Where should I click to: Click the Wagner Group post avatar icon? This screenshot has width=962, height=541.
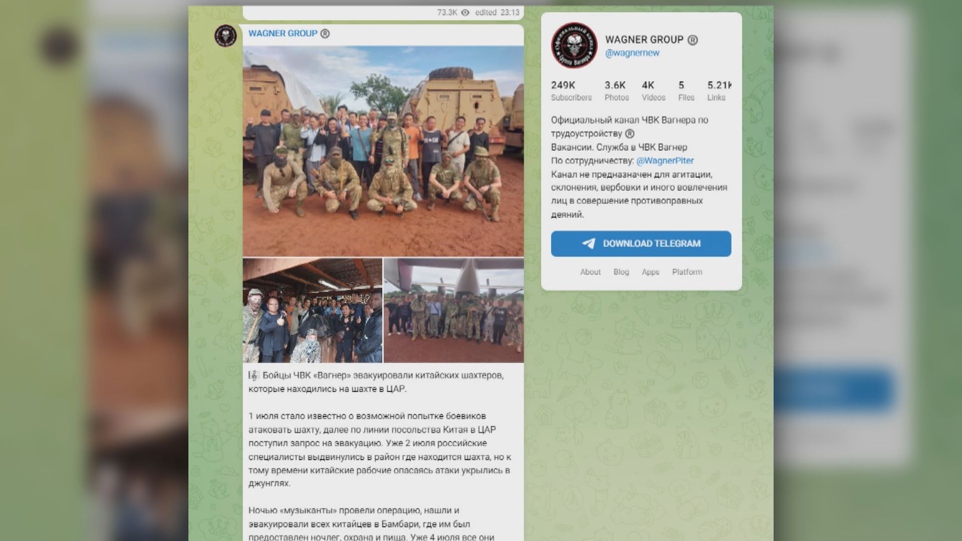point(225,36)
